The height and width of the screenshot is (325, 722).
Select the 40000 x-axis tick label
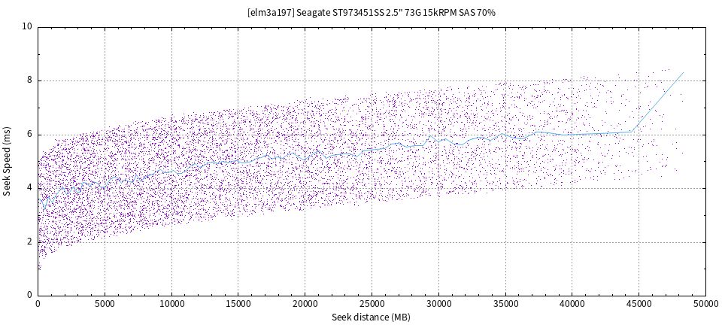coord(572,304)
